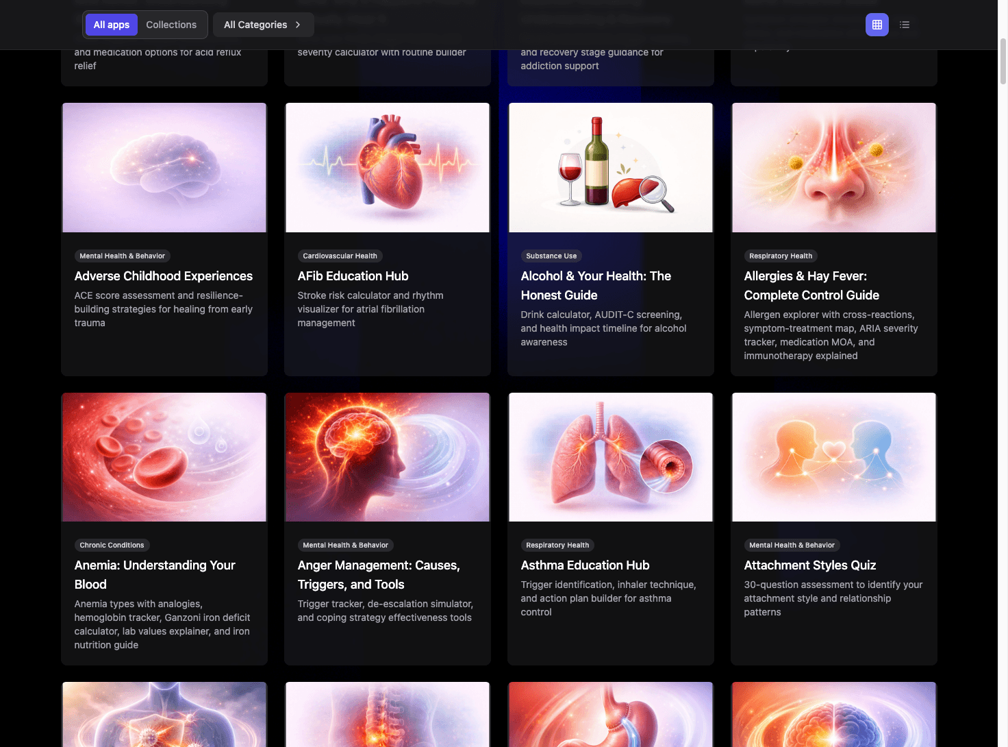Screen dimensions: 1008x747
Task: Select the Chronic Conditions category tag
Action: [x=112, y=546]
